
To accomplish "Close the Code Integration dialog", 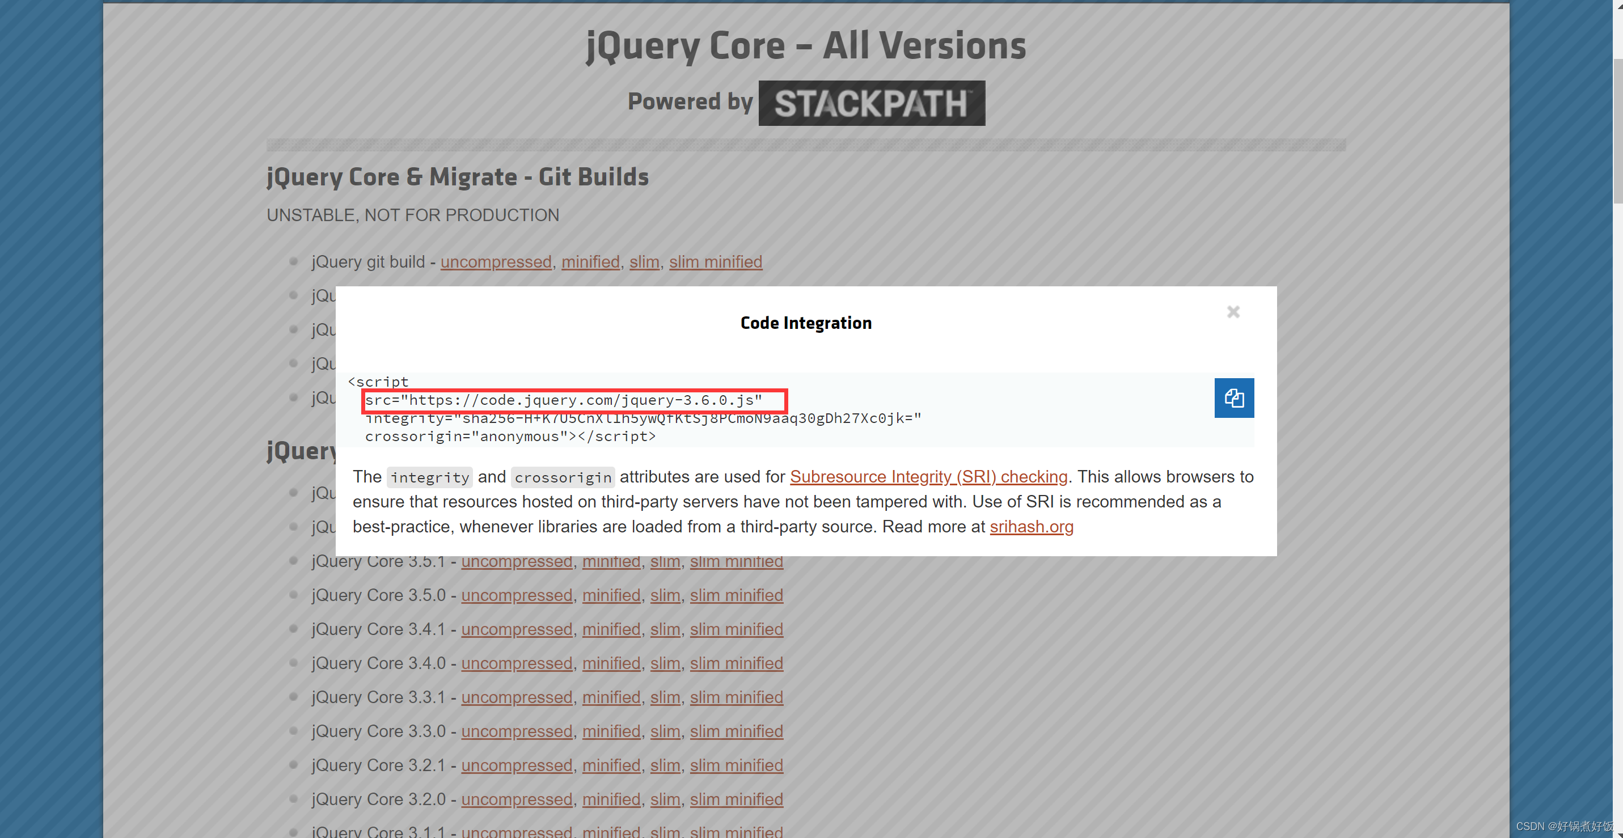I will 1233,312.
